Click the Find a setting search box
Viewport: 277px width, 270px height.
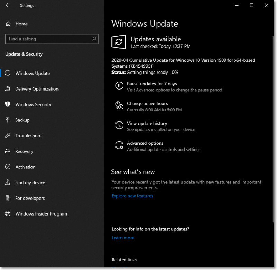52,39
